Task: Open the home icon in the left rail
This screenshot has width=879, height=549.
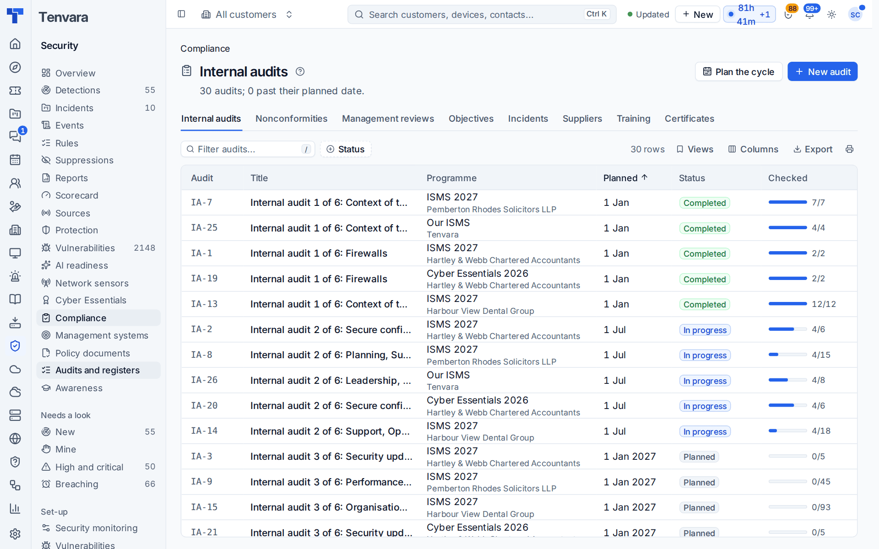Action: point(15,43)
